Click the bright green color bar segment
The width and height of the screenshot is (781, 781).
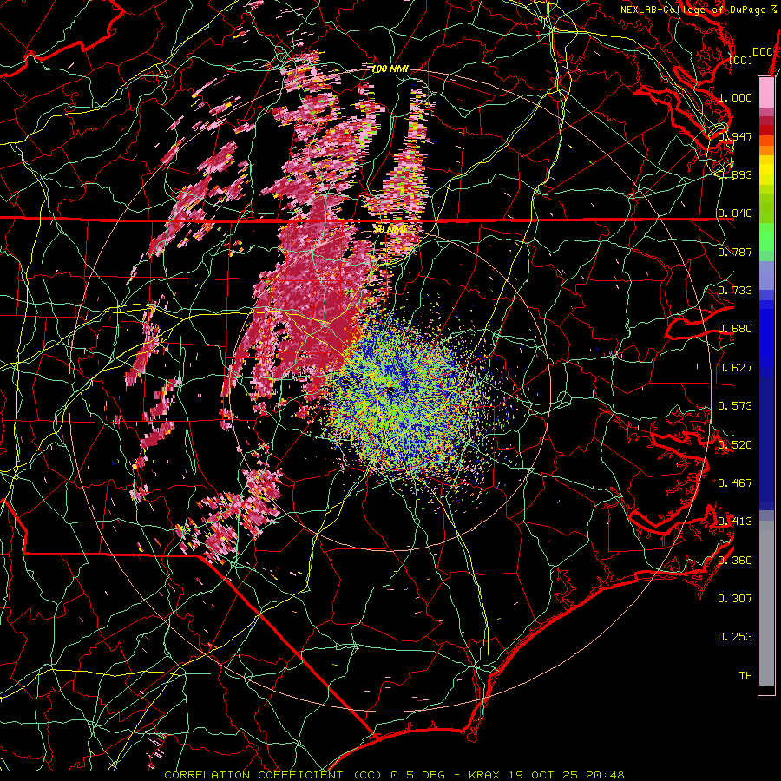(766, 237)
